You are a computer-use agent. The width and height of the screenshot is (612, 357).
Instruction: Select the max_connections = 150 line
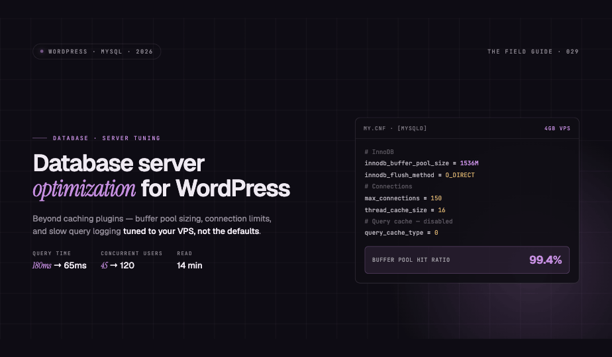tap(403, 198)
